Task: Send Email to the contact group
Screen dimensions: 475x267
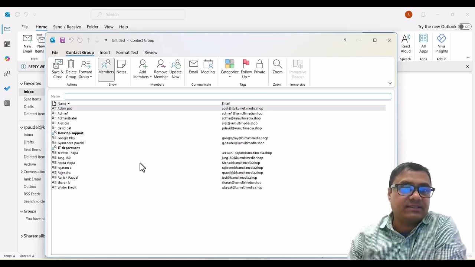Action: (193, 67)
